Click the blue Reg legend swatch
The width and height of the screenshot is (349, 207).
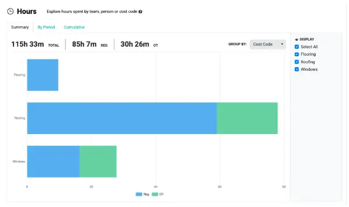(x=139, y=194)
